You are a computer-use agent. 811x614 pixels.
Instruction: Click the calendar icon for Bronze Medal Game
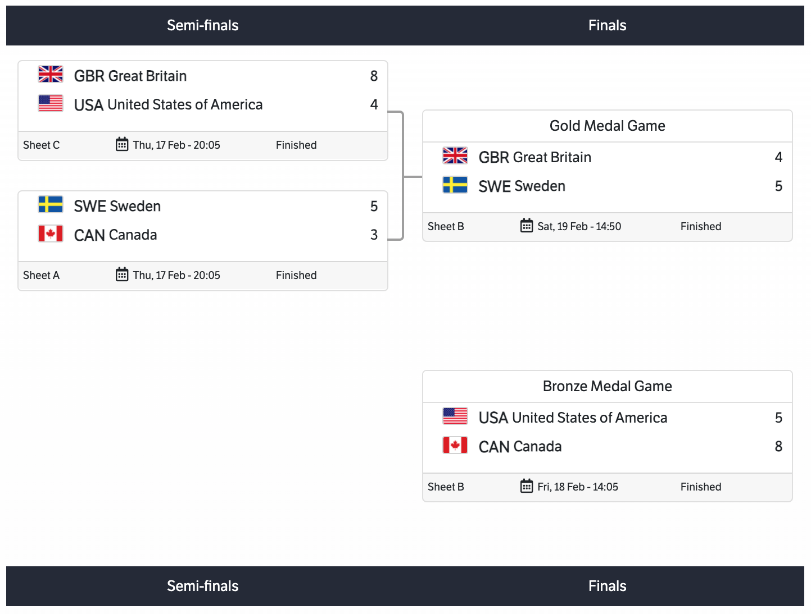pos(527,486)
